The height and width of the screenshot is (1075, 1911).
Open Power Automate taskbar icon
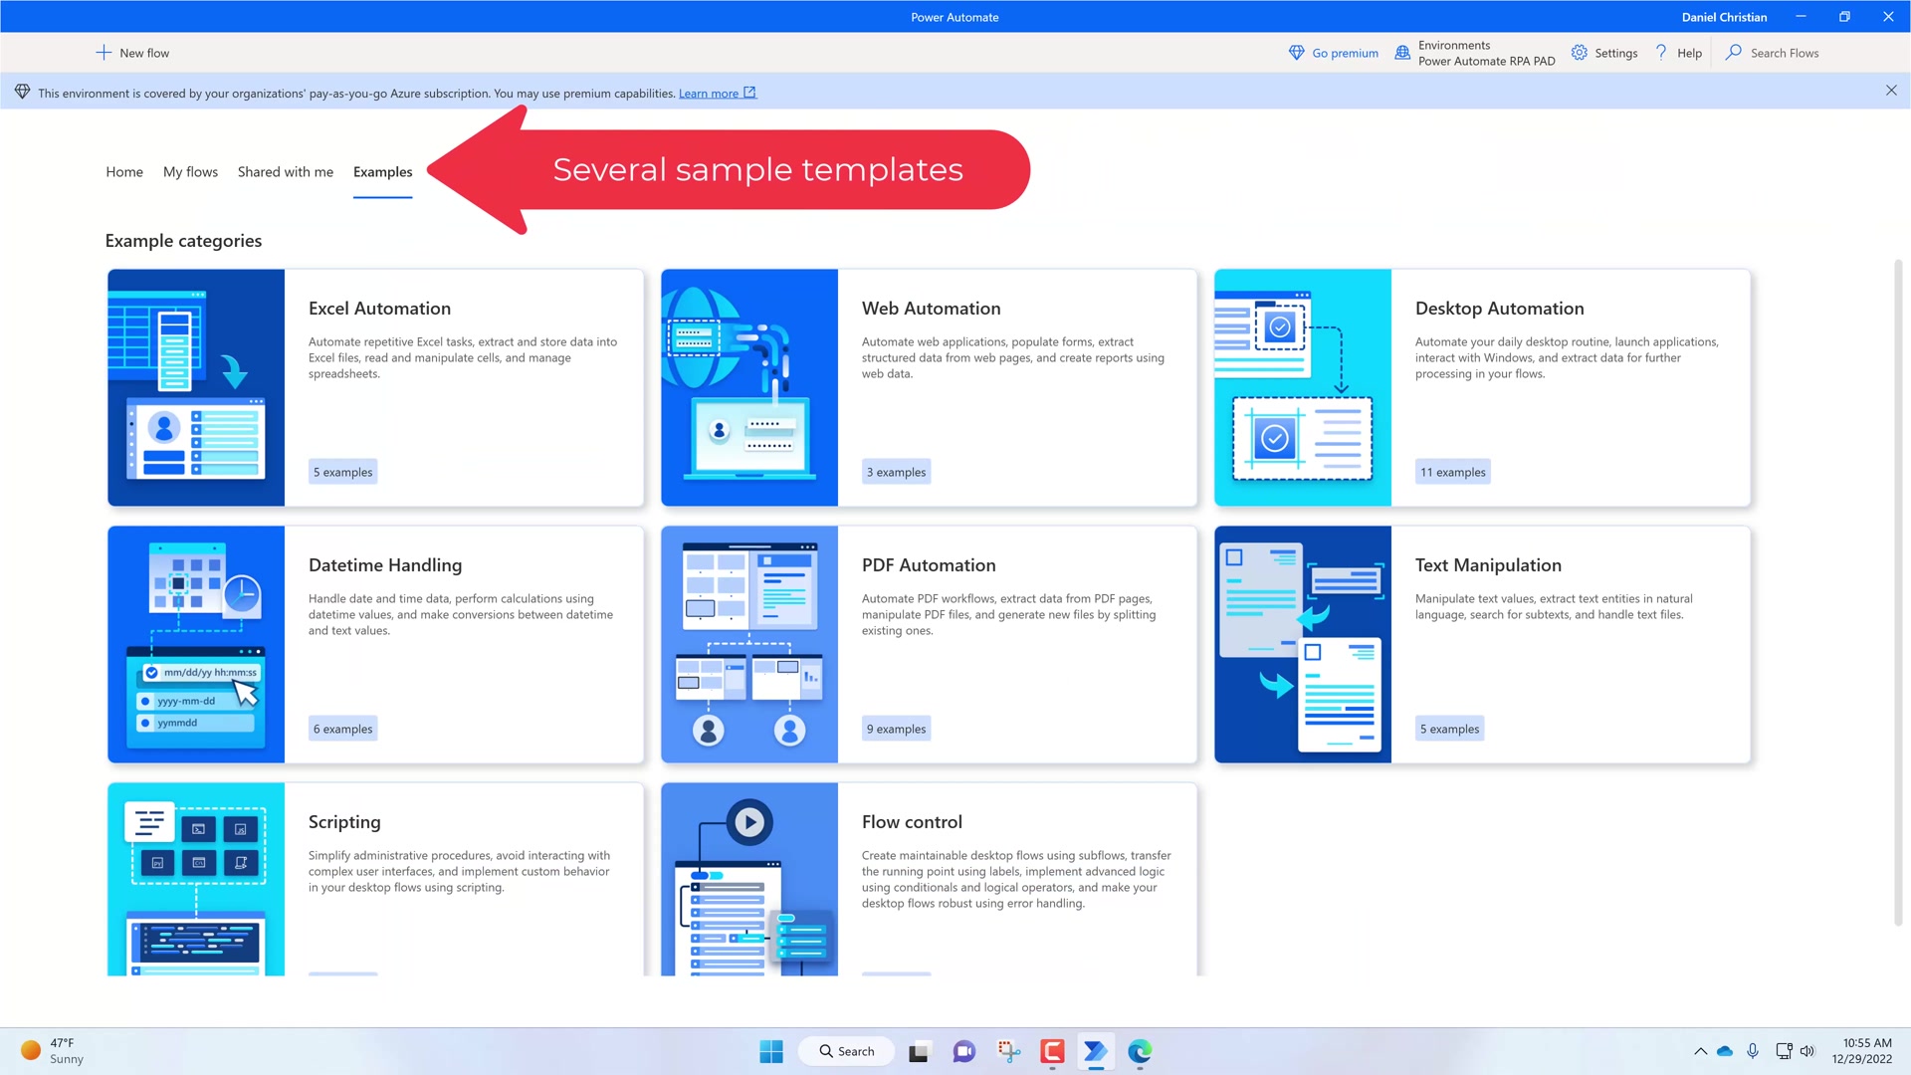1095,1051
